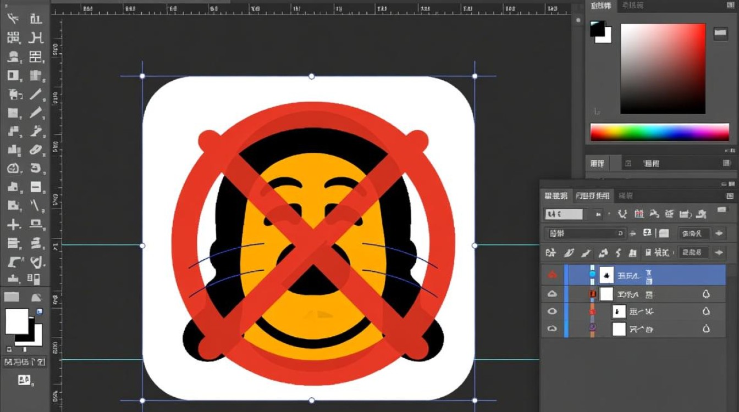Click the red-marked filter icon in layers panel
The image size is (739, 412).
point(639,214)
